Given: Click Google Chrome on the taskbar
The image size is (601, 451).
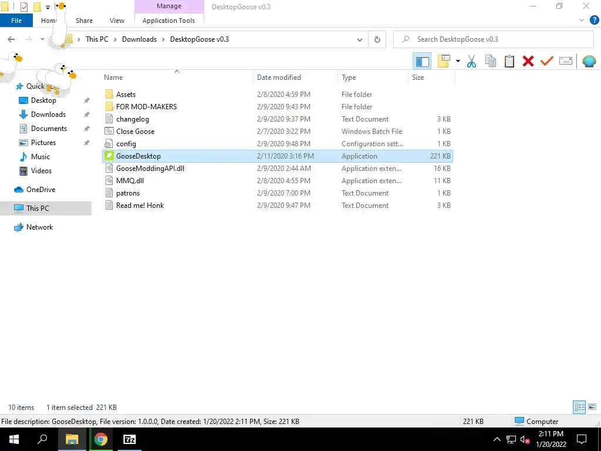Looking at the screenshot, I should 101,439.
